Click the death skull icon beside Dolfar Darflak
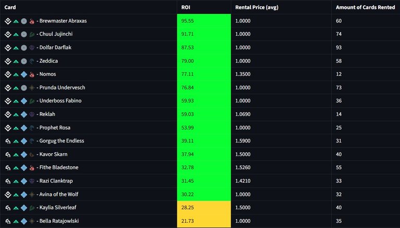The width and height of the screenshot is (400, 228). [x=32, y=48]
